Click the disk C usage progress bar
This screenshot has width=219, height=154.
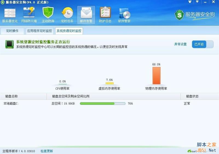[x=103, y=104]
